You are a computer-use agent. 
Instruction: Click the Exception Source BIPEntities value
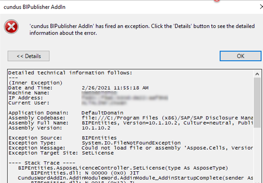pyautogui.click(x=99, y=138)
